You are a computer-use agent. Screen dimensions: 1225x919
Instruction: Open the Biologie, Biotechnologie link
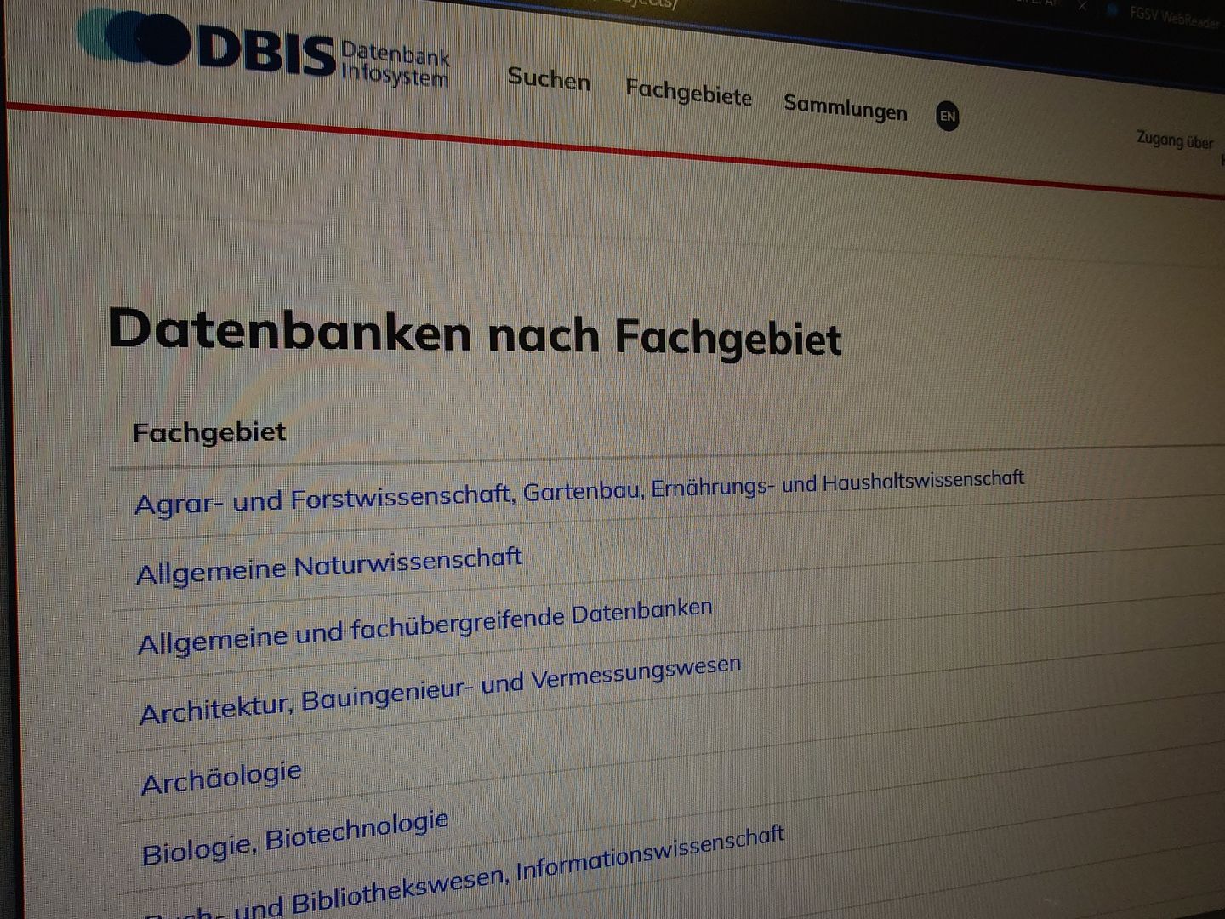tap(295, 837)
